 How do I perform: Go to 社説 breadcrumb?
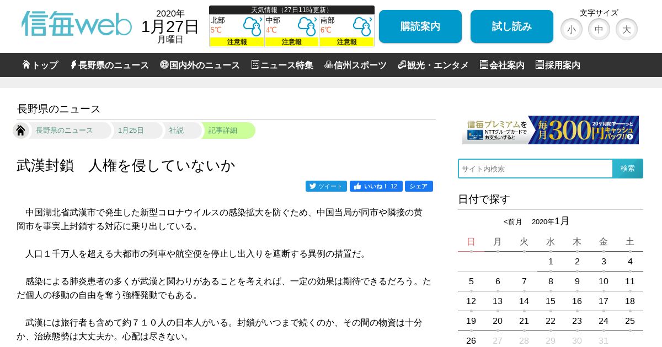177,131
